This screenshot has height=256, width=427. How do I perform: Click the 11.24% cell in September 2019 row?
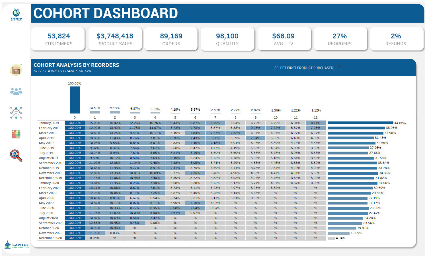[135, 163]
